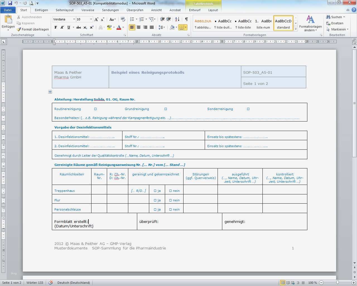
Task: Apply italic formatting from the ribbon
Action: pos(62,27)
